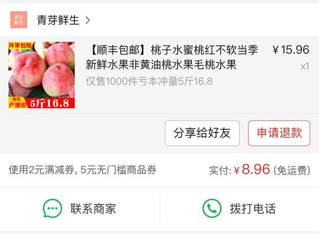Click the green chat bubble icon
319x234 pixels.
point(52,208)
